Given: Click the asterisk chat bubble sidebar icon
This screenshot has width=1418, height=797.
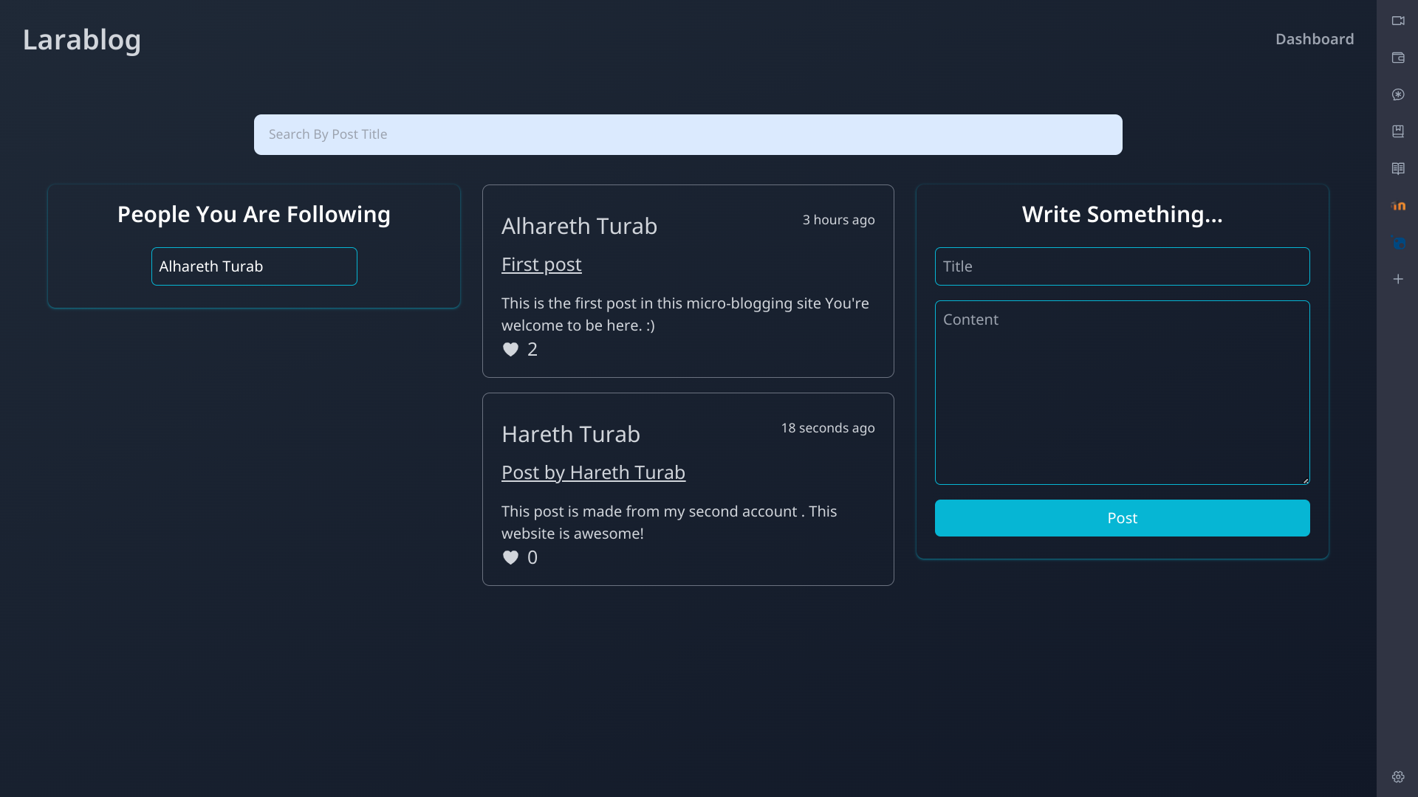Looking at the screenshot, I should (1398, 94).
